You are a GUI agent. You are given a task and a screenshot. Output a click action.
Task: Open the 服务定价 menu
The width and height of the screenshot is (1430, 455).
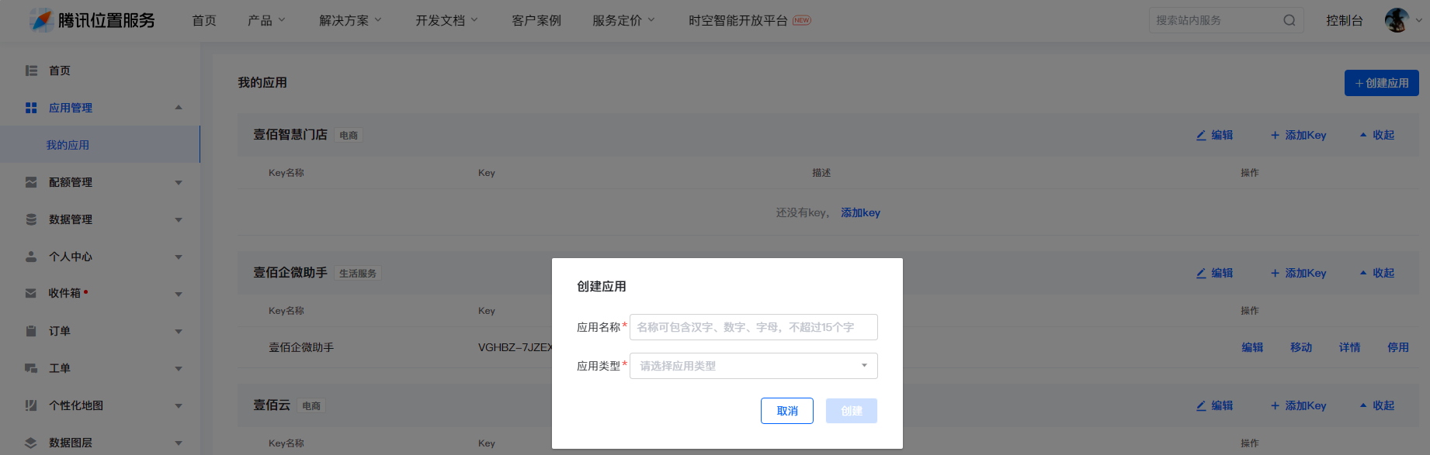click(623, 20)
